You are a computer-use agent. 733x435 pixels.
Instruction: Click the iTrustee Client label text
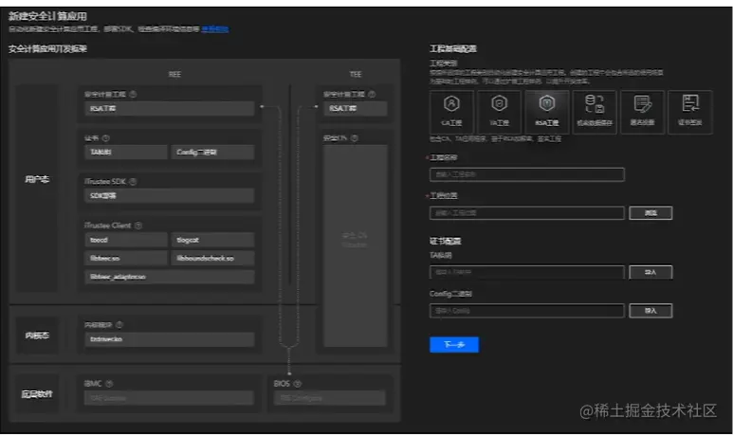(x=108, y=226)
